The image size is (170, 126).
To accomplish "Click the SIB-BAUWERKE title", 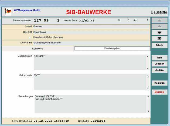I will click(89, 12).
